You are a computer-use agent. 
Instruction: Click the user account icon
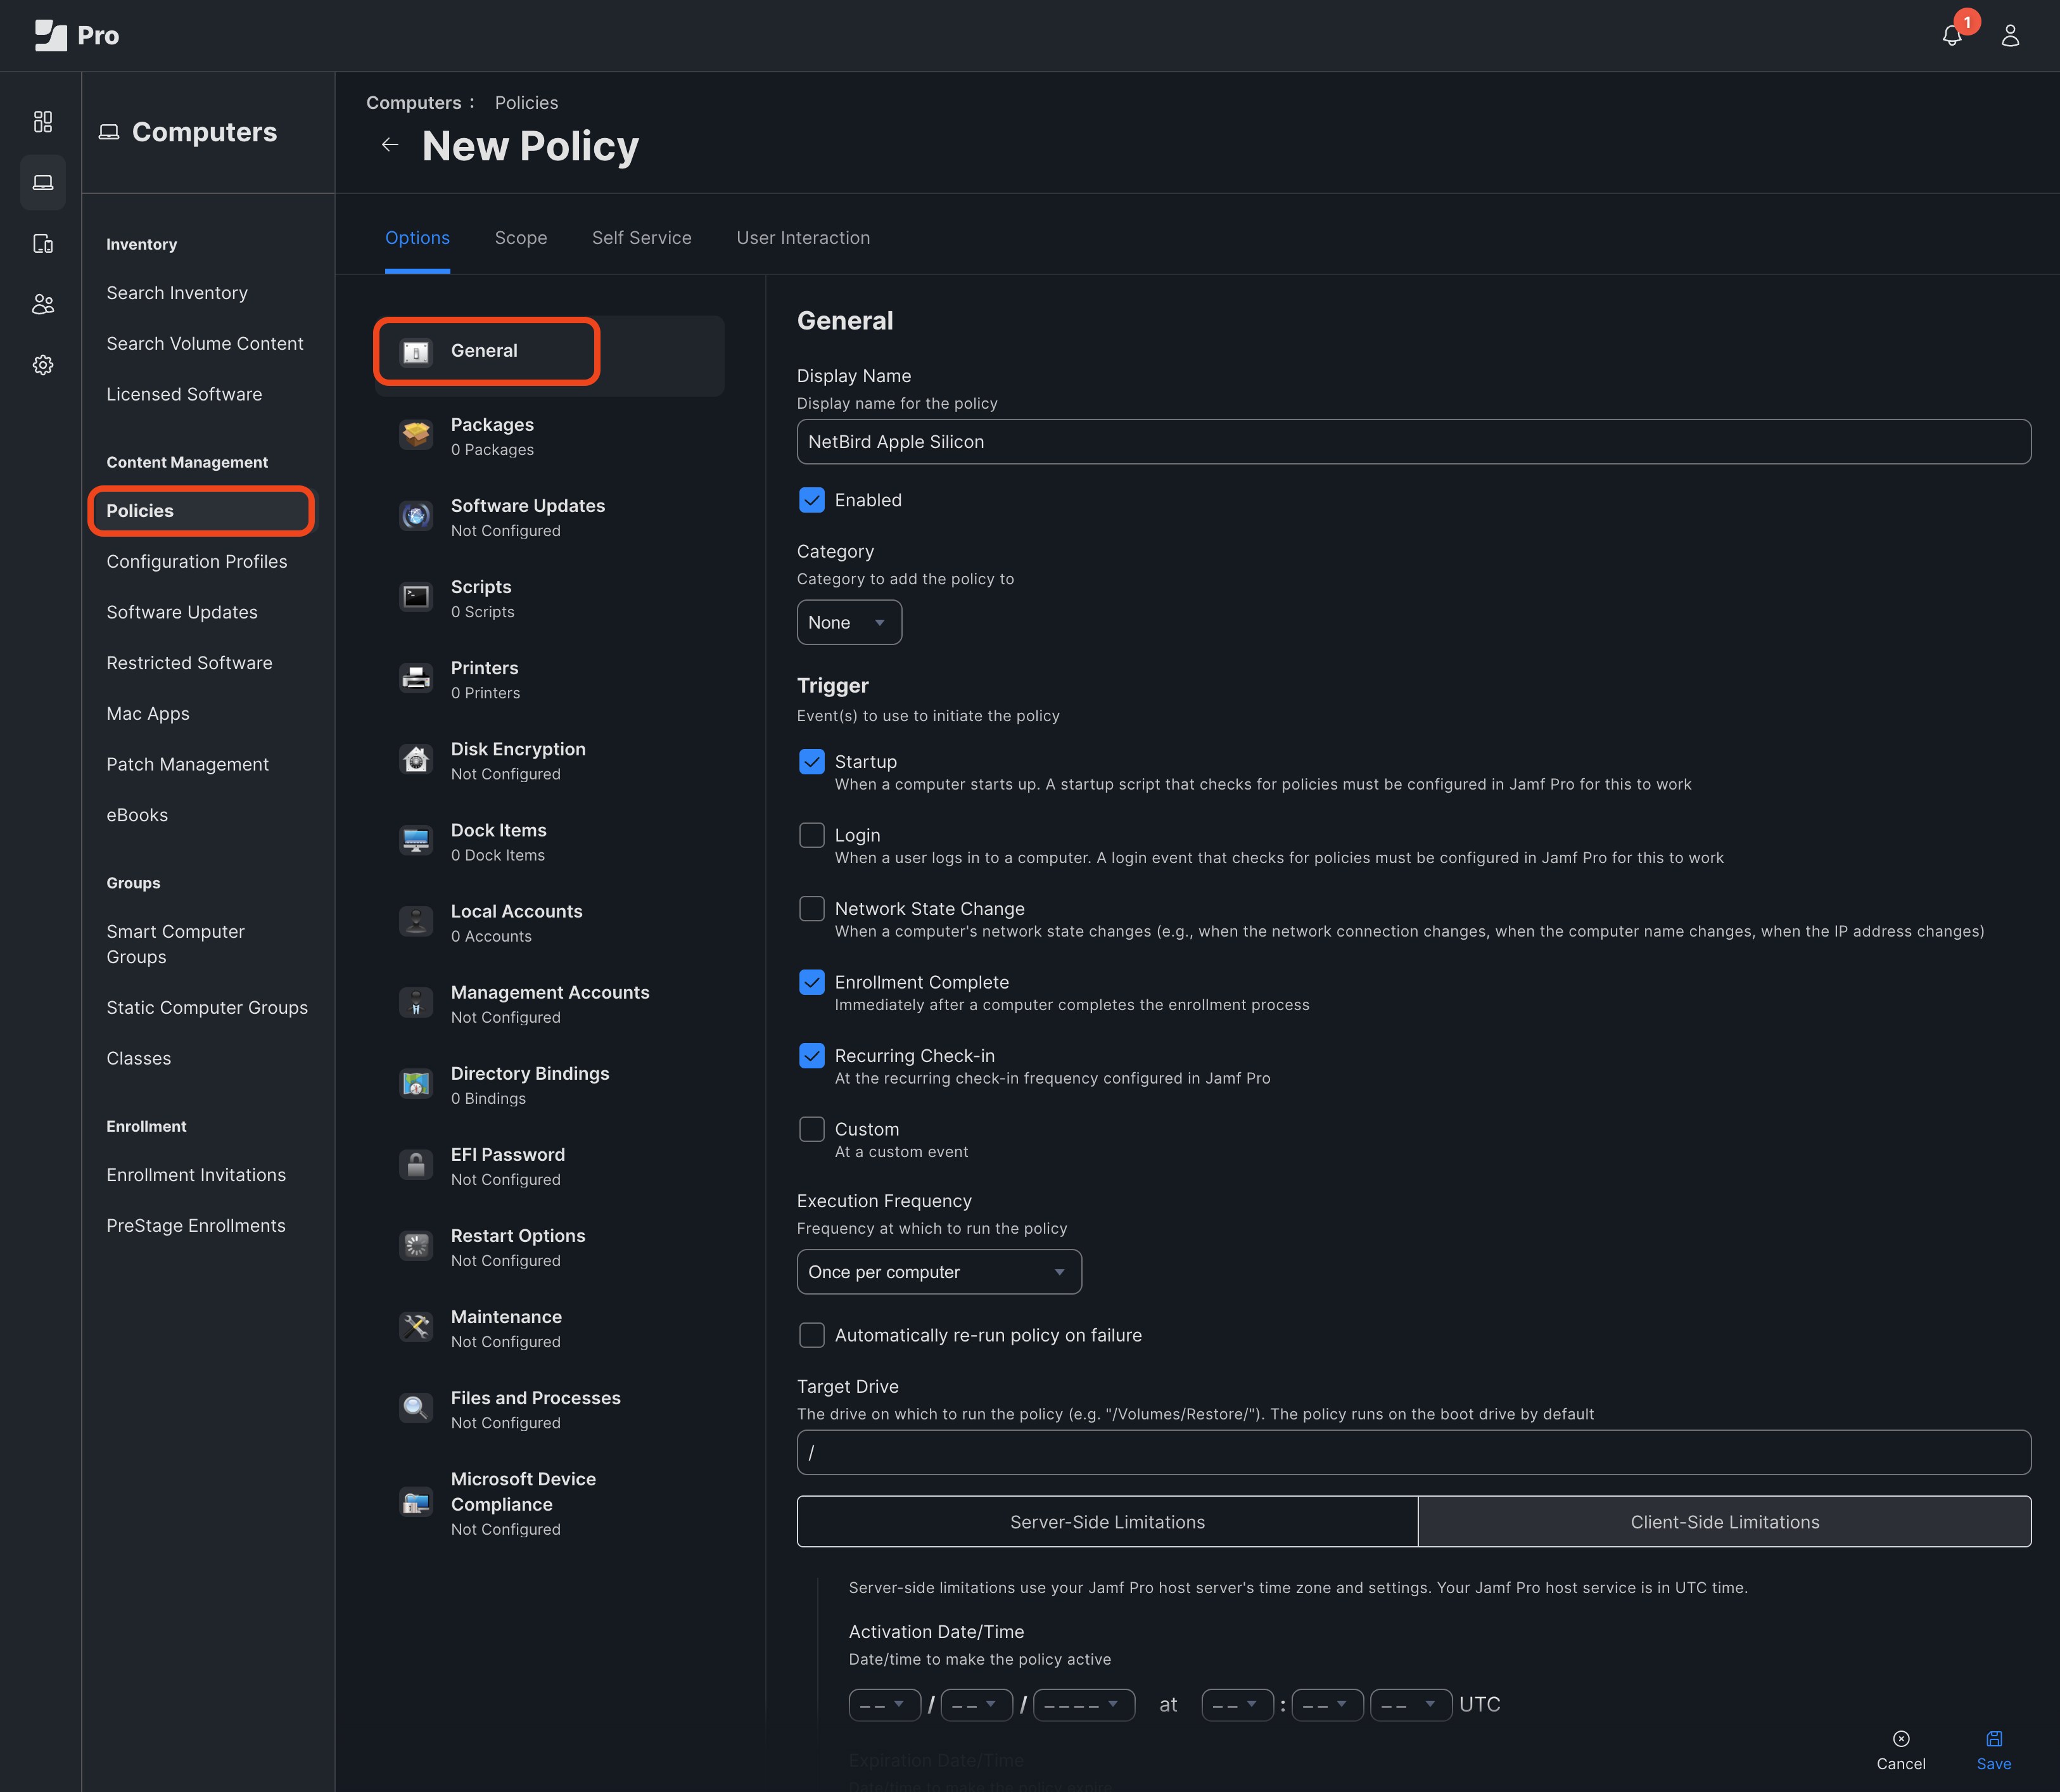point(2010,35)
